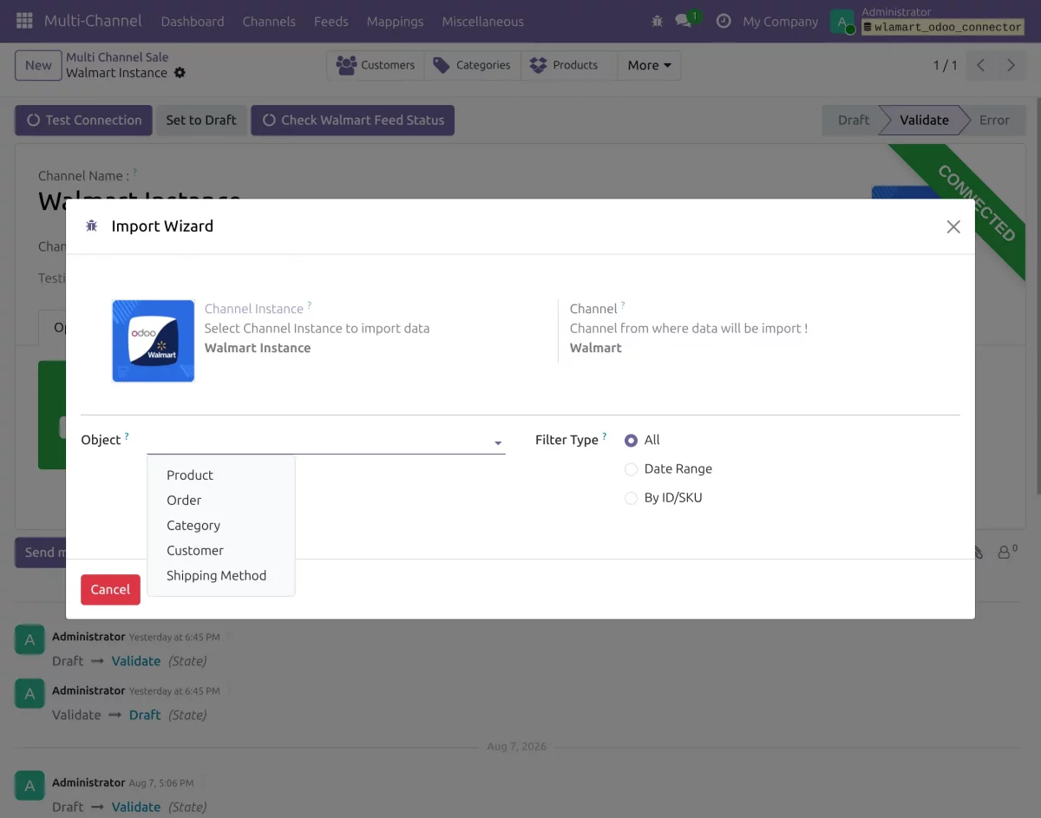The image size is (1041, 818).
Task: Click Check Walmart Feed Status button
Action: point(352,121)
